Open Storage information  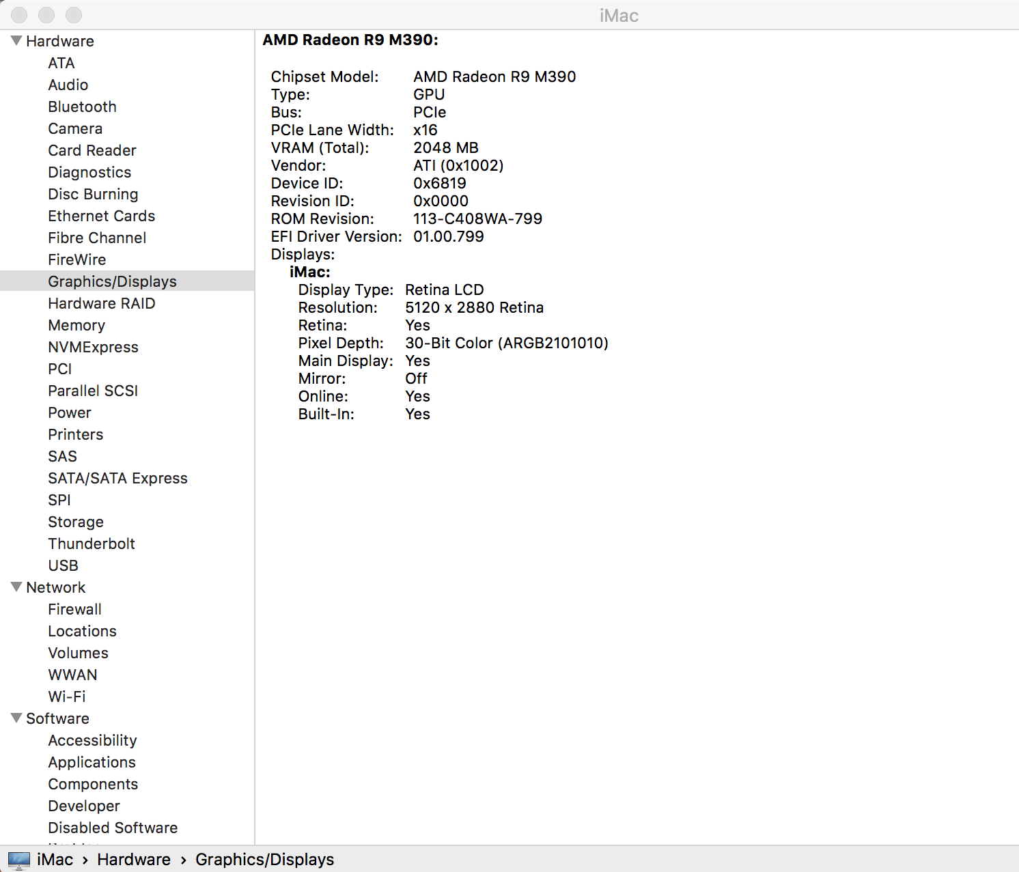(76, 522)
